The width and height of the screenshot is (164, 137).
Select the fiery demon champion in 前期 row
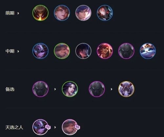point(40,13)
